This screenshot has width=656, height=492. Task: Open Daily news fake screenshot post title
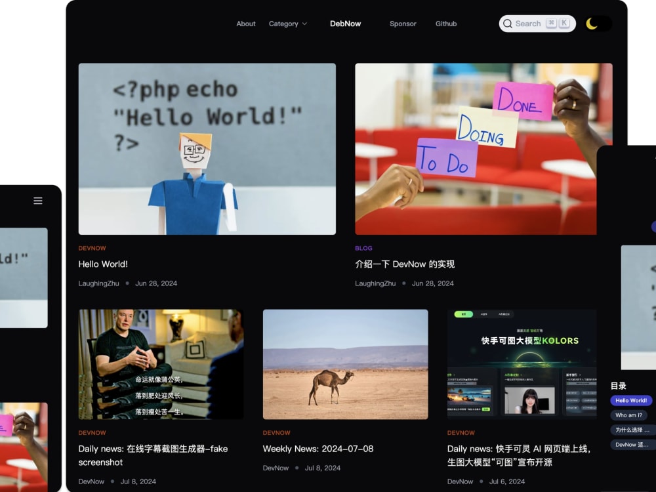pos(153,455)
